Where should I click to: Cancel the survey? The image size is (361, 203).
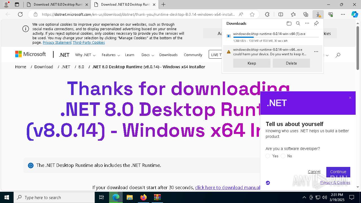[x=314, y=172]
